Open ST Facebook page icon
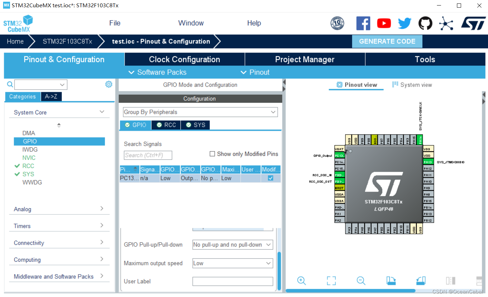The width and height of the screenshot is (488, 297). click(363, 23)
